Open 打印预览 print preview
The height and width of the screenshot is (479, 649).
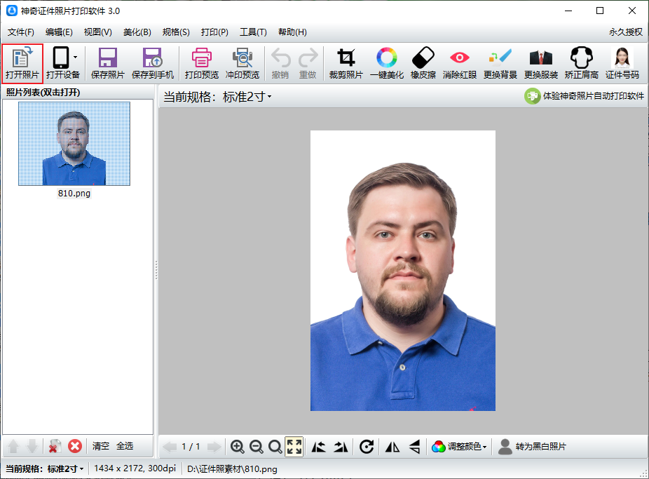pyautogui.click(x=202, y=63)
